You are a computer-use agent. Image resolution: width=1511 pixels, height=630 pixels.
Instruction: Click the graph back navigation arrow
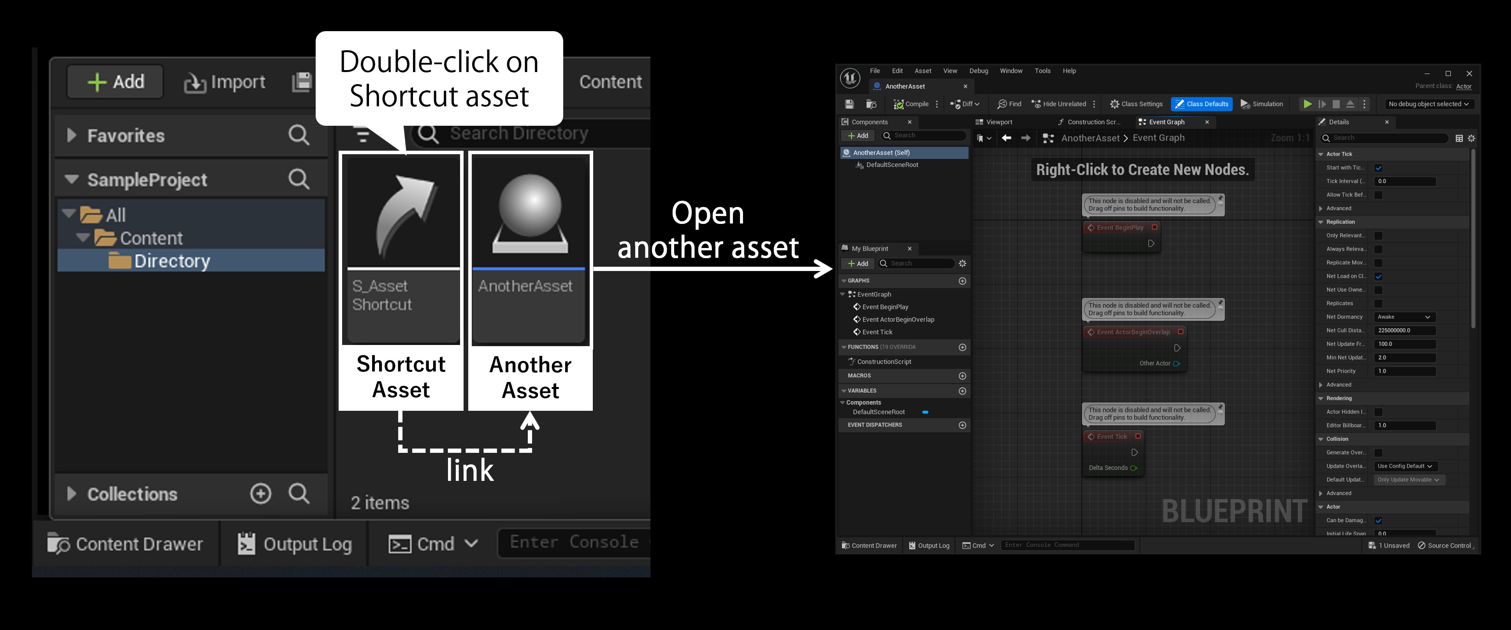[1007, 138]
